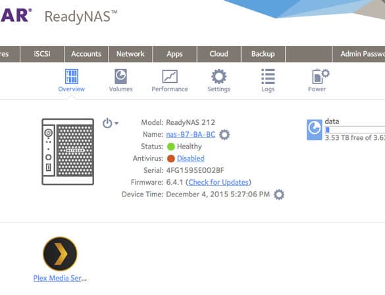Switch to the Backup tab
The image size is (385, 295).
263,54
